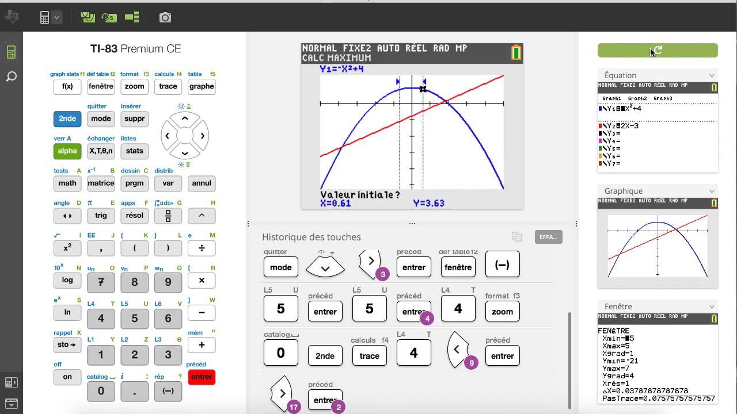This screenshot has width=737, height=414.
Task: Click the bottom-most icon in left sidebar
Action: coord(11,404)
